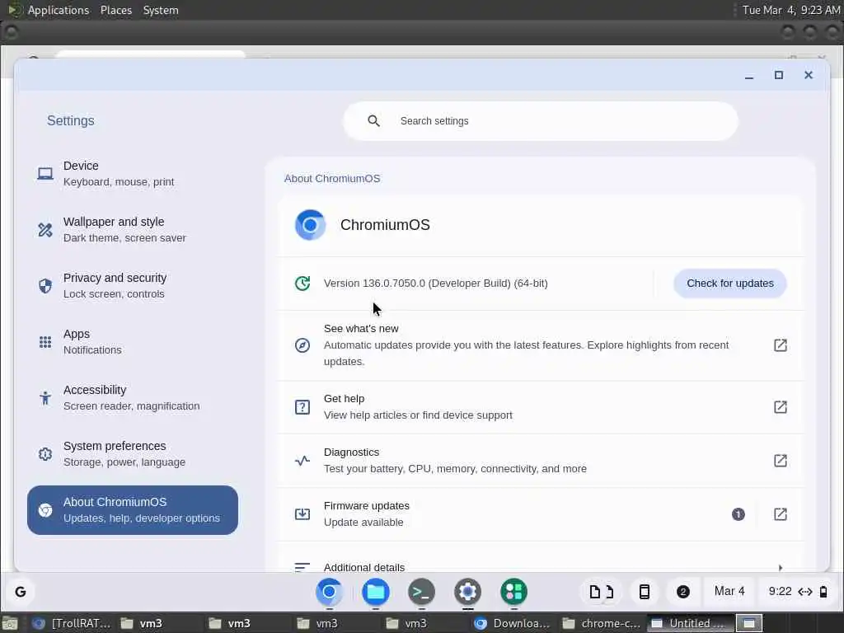Expand Additional details arrow

point(781,568)
